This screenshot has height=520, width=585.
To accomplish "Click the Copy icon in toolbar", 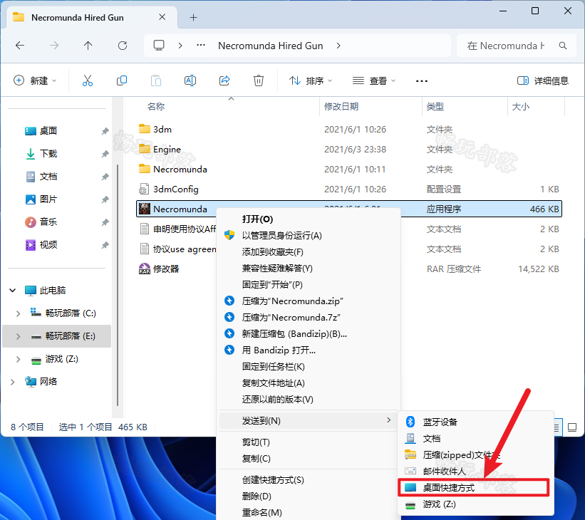I will 122,80.
